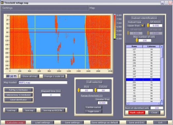Select the zoom tool in graph palette
The width and height of the screenshot is (173, 125).
[x=11, y=76]
